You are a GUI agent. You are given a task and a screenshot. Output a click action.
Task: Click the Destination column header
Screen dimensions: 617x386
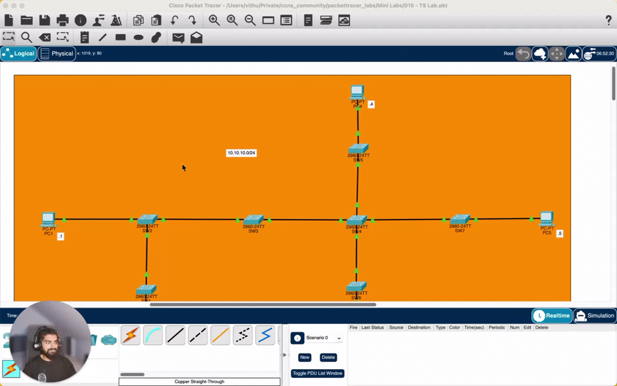(419, 327)
